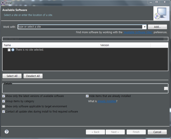Open the Work with site dropdown arrow

[x=145, y=27]
